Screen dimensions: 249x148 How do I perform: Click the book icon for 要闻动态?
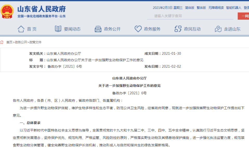click(x=58, y=29)
